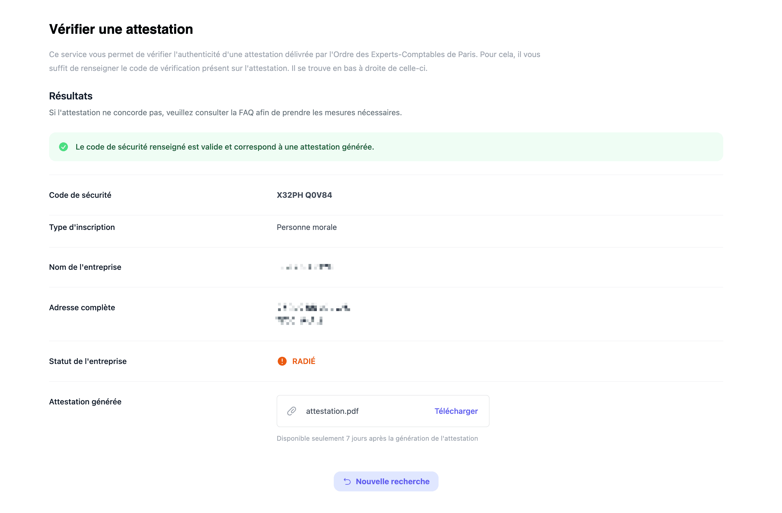Click the Attestation générée label
Viewport: 782px width, 513px height.
(x=85, y=402)
